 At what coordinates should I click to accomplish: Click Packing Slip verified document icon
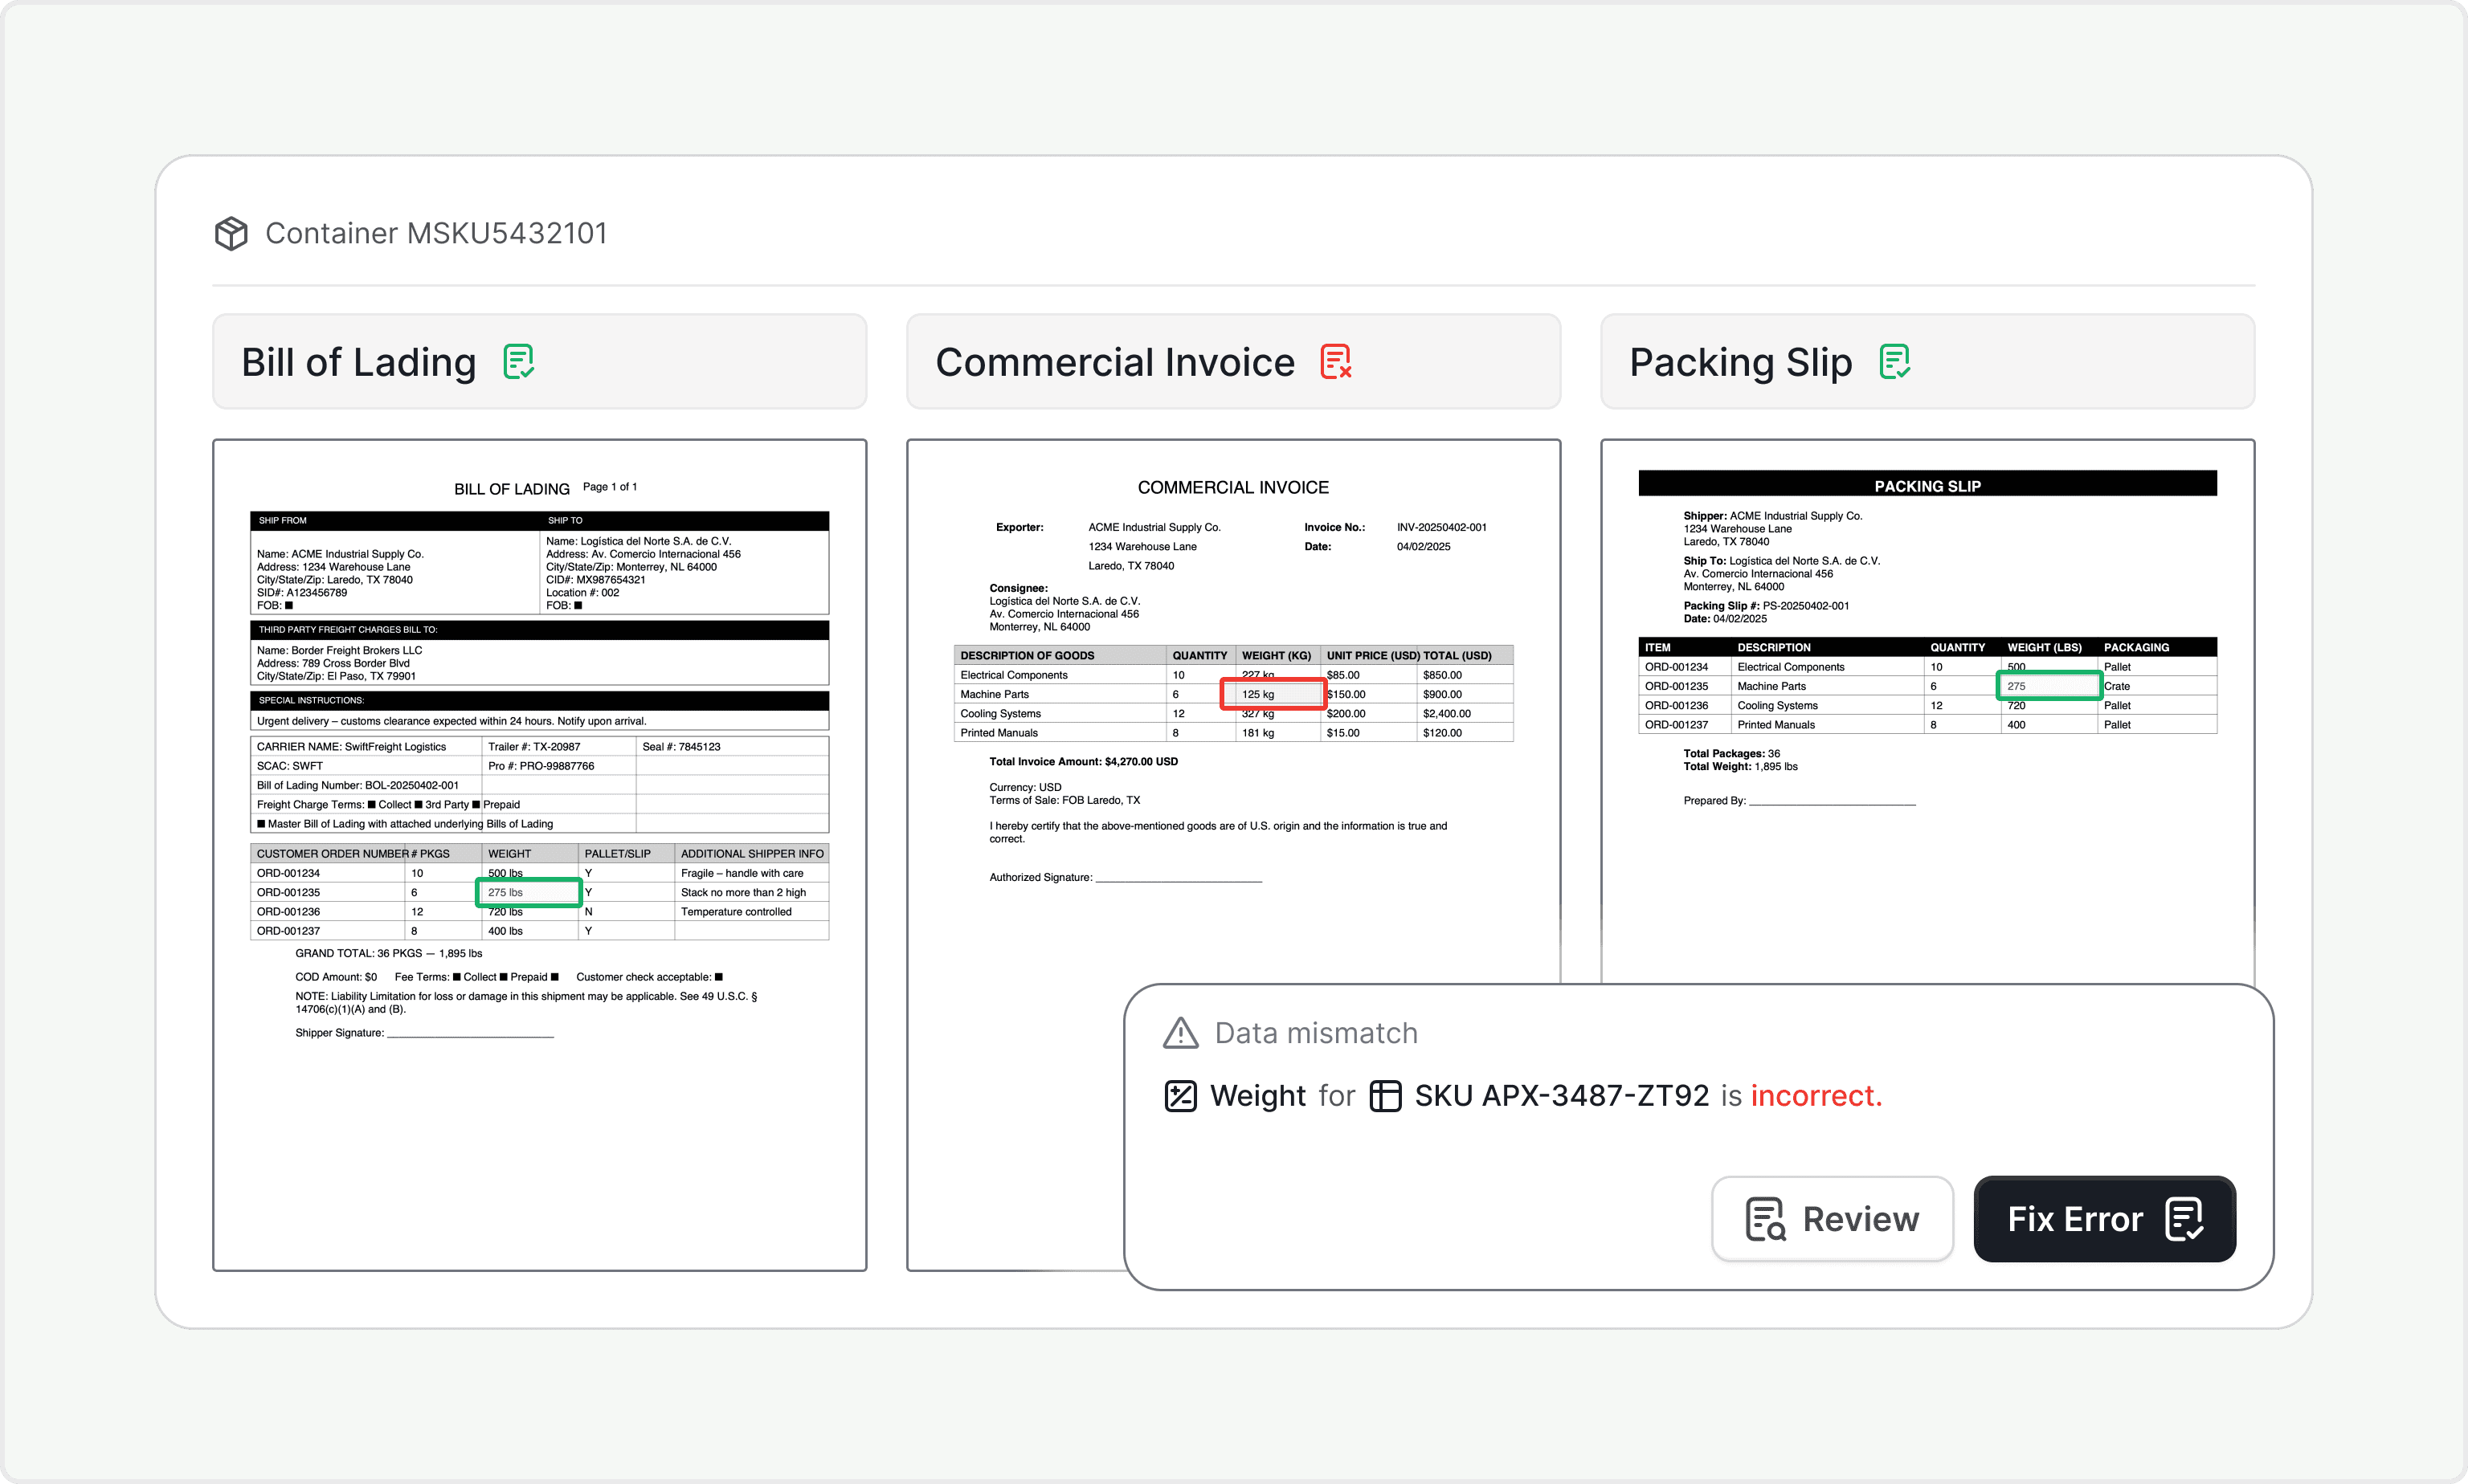(x=1894, y=362)
